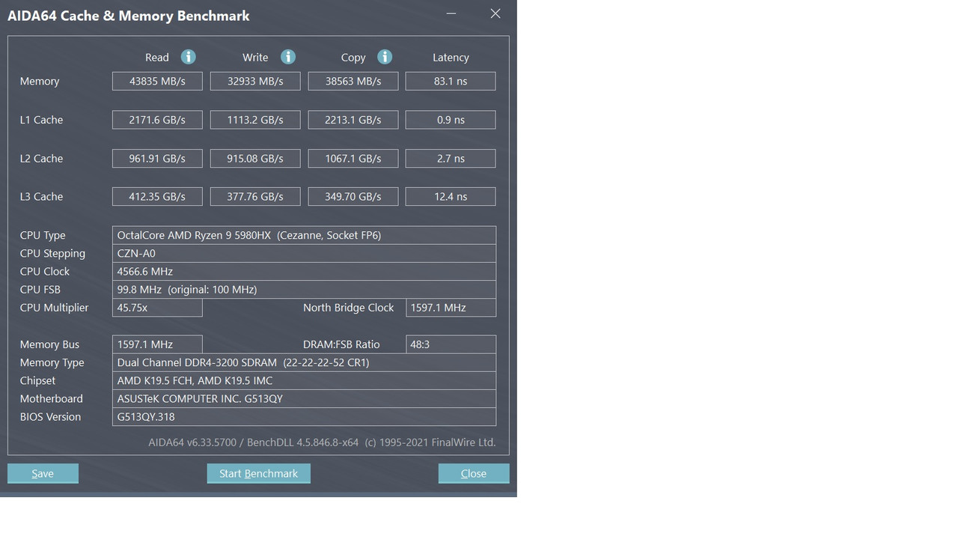Click the L1 Cache Read result field

tap(156, 120)
